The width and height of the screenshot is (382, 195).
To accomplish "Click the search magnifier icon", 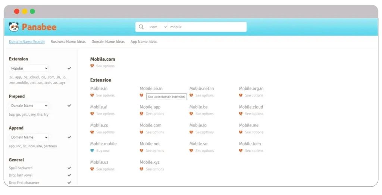I will coord(141,27).
